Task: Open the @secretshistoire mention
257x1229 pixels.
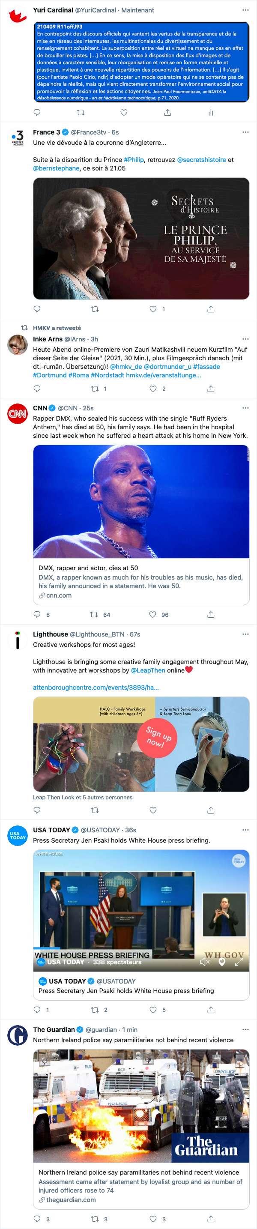Action: coord(201,160)
